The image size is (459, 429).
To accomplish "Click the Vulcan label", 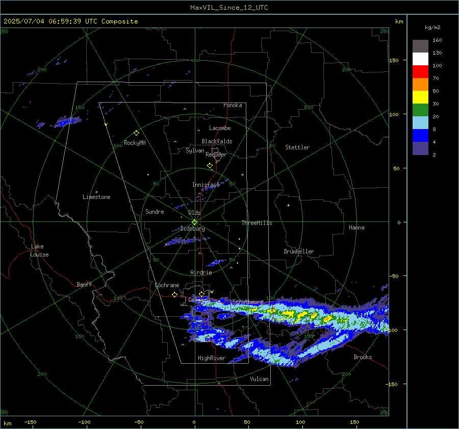I will click(259, 379).
